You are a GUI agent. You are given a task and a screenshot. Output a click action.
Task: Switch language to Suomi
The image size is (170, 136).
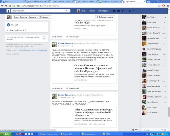[x=37, y=37]
